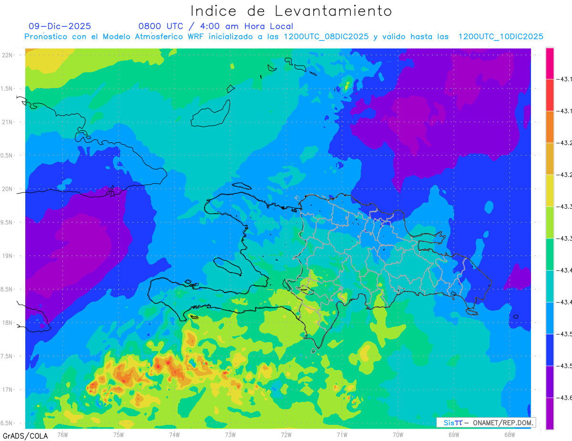572x441 pixels.
Task: Click the "74W" longitude label
Action: [x=174, y=434]
